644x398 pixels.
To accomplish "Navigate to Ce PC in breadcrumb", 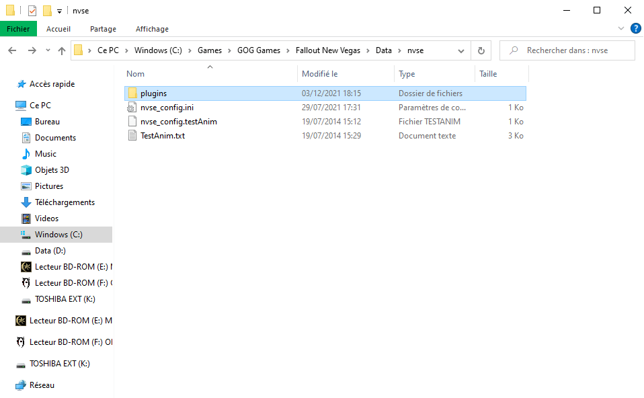I will coord(108,50).
